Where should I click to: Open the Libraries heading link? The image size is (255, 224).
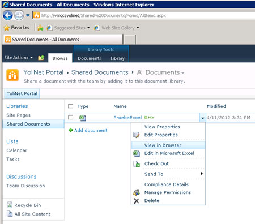pyautogui.click(x=17, y=106)
